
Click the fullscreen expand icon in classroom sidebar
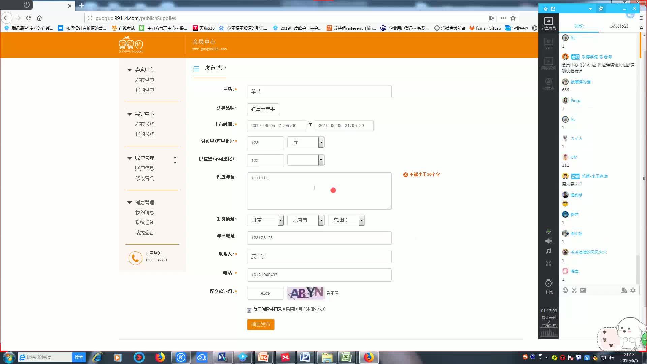coord(548,263)
